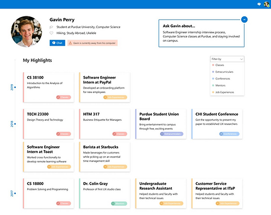Expand the Filter by dropdown

pyautogui.click(x=227, y=59)
